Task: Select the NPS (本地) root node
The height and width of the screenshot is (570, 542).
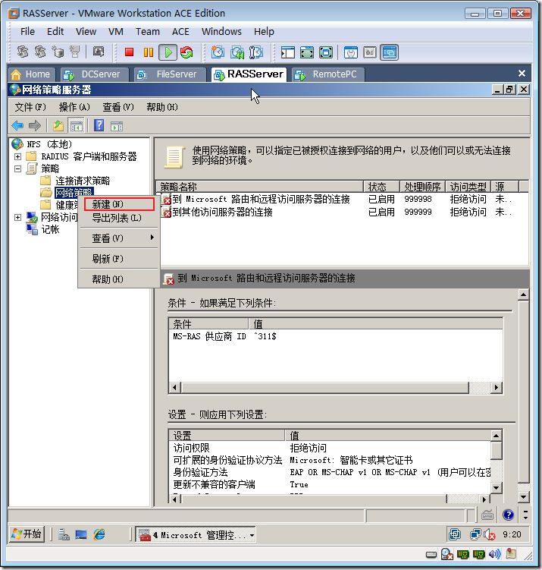Action: [x=49, y=144]
